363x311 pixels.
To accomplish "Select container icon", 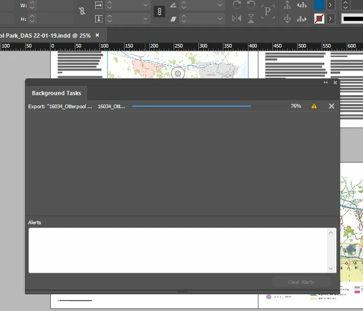I will (287, 5).
